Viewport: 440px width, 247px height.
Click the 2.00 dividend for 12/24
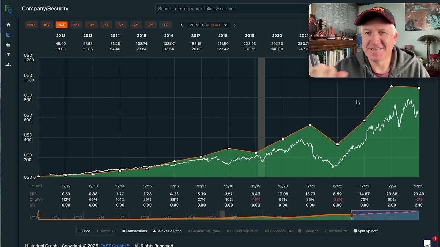[392, 205]
